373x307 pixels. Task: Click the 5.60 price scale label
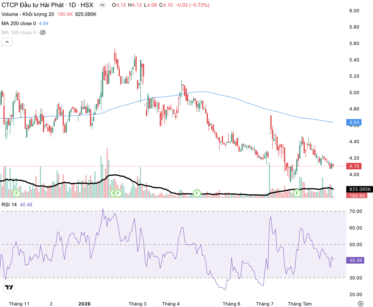(354, 43)
